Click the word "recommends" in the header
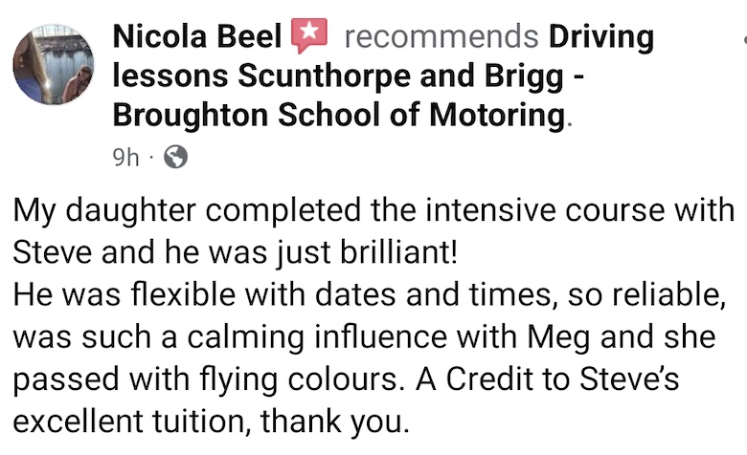747x455 pixels. [x=441, y=38]
